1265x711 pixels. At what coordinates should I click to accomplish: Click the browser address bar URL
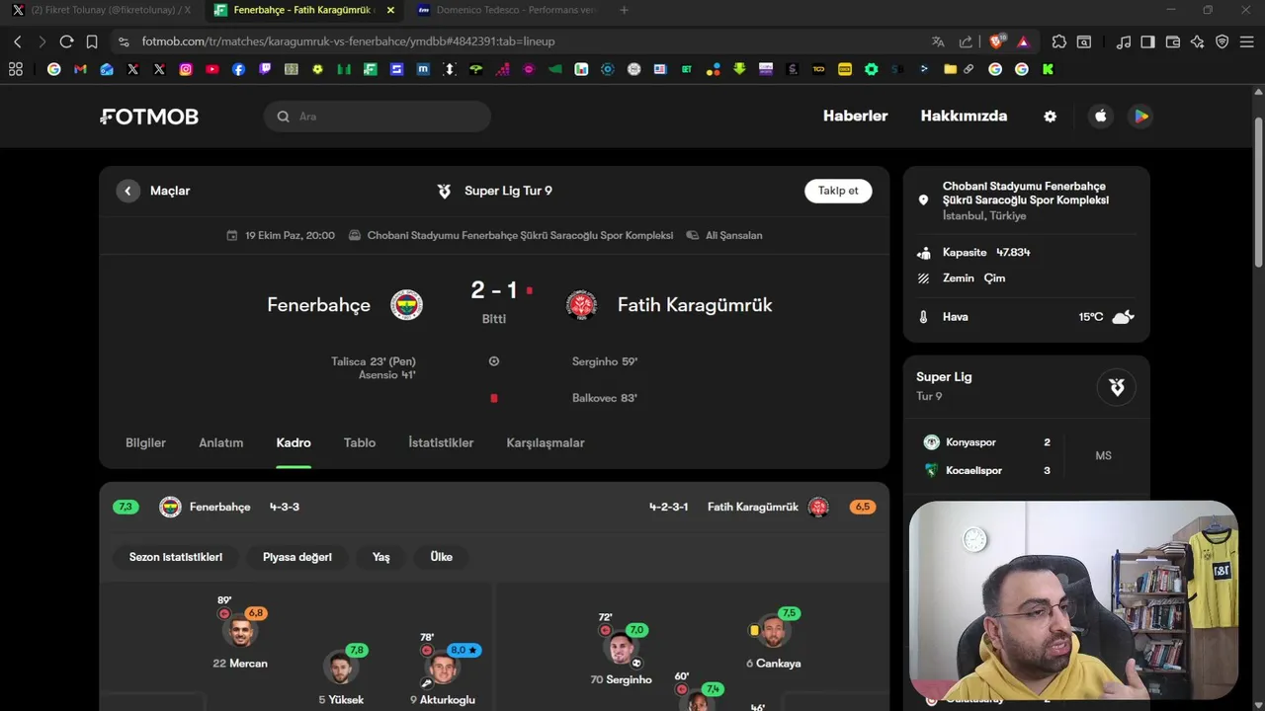349,41
